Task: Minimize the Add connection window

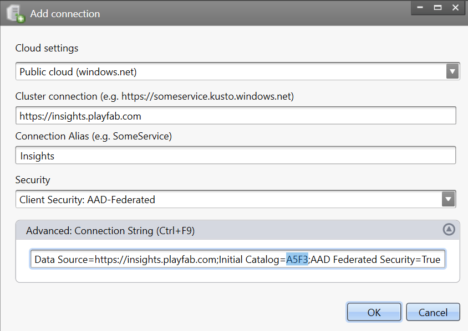Action: 420,7
